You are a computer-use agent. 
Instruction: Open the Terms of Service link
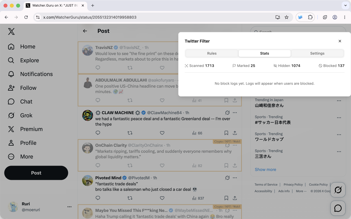(x=266, y=185)
